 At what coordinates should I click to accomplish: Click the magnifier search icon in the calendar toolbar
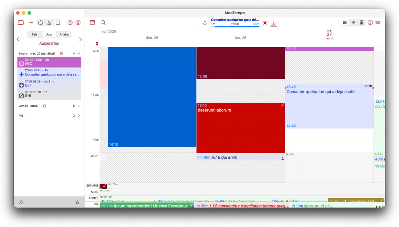click(x=103, y=23)
